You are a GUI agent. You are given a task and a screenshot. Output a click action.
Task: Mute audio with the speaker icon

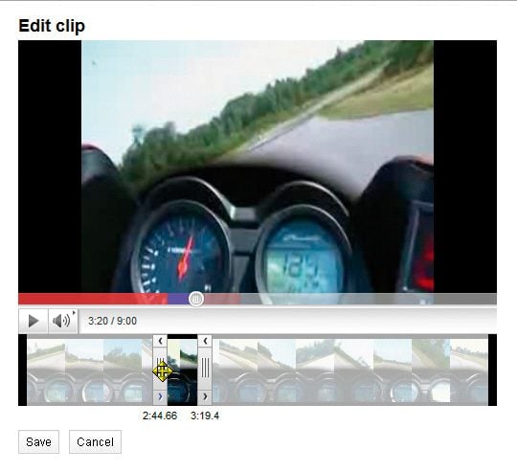click(61, 321)
